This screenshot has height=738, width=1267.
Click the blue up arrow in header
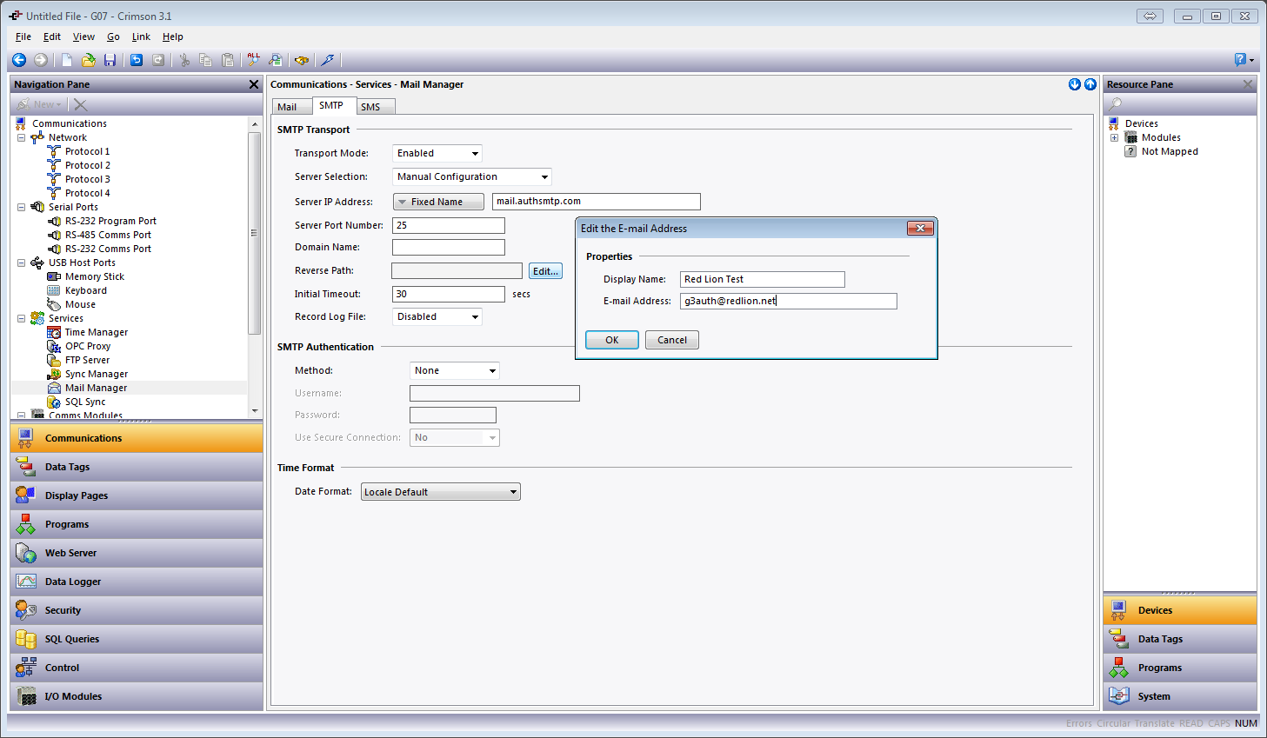[x=1090, y=84]
